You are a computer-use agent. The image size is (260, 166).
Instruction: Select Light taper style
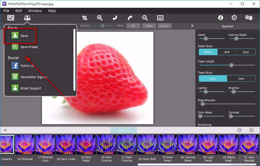point(213,79)
